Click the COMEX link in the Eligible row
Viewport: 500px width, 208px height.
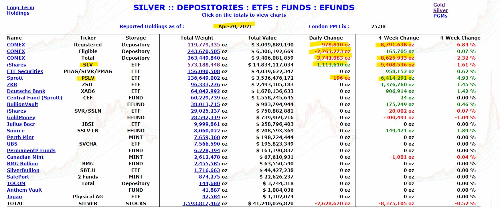click(x=16, y=51)
